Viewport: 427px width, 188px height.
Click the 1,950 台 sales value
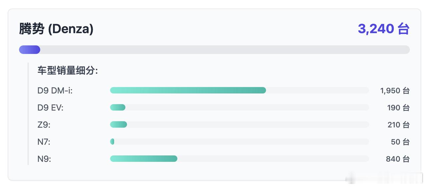point(395,91)
